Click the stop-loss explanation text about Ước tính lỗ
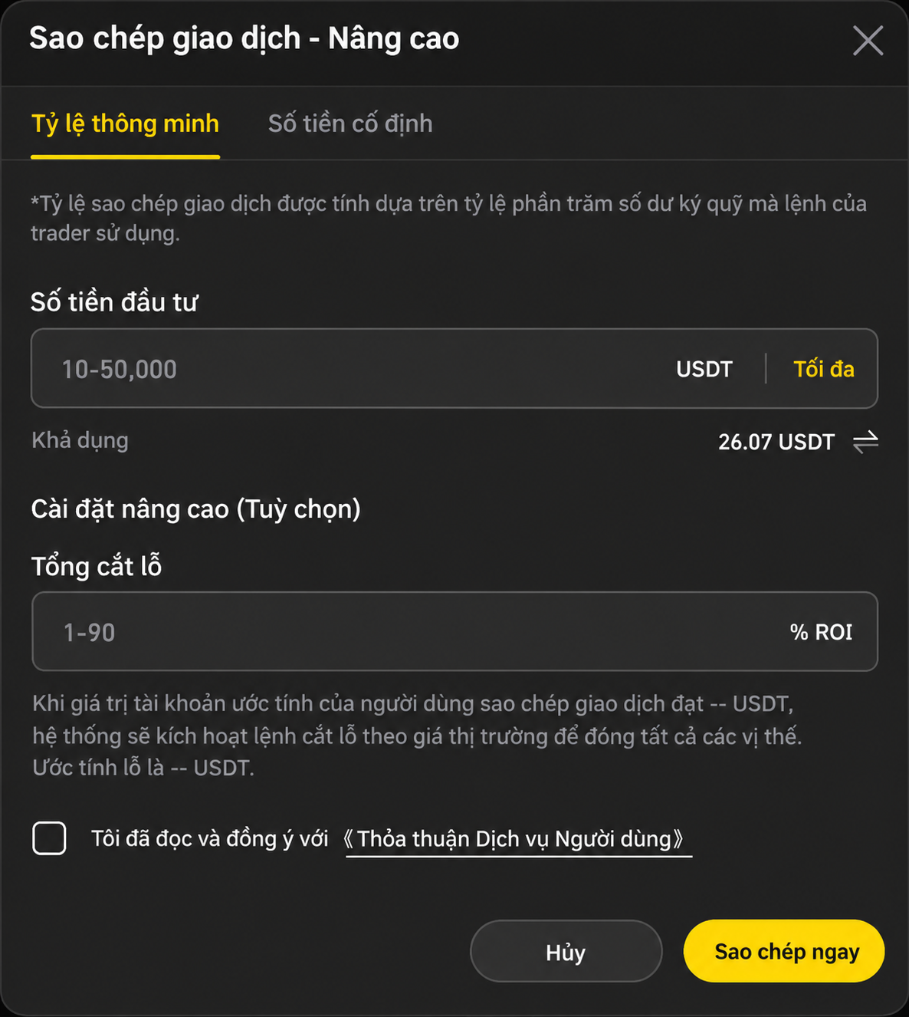The height and width of the screenshot is (1017, 909). click(x=417, y=736)
